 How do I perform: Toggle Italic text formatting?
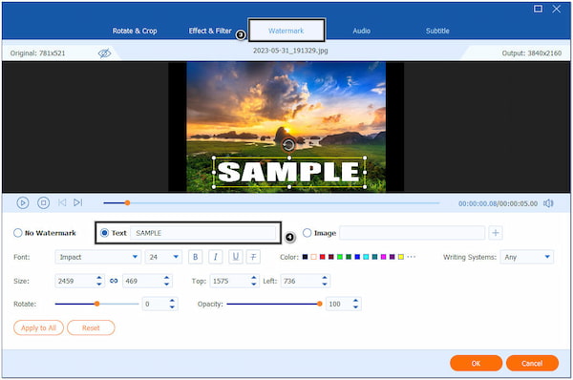tap(215, 257)
